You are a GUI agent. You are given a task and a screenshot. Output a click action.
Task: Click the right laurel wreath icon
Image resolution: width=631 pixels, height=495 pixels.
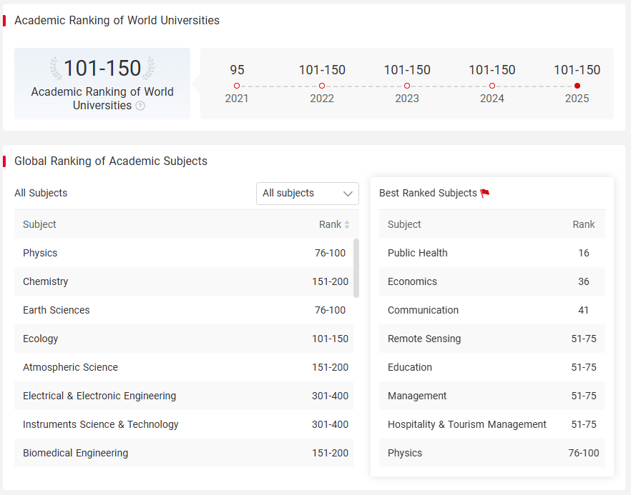pyautogui.click(x=149, y=68)
